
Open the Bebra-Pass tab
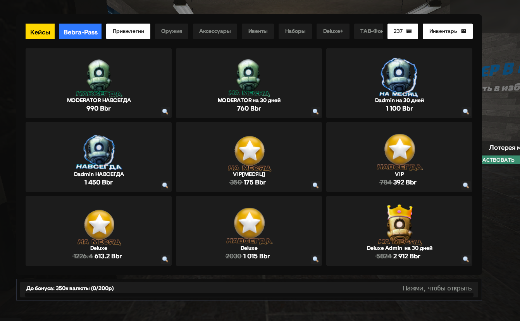80,31
